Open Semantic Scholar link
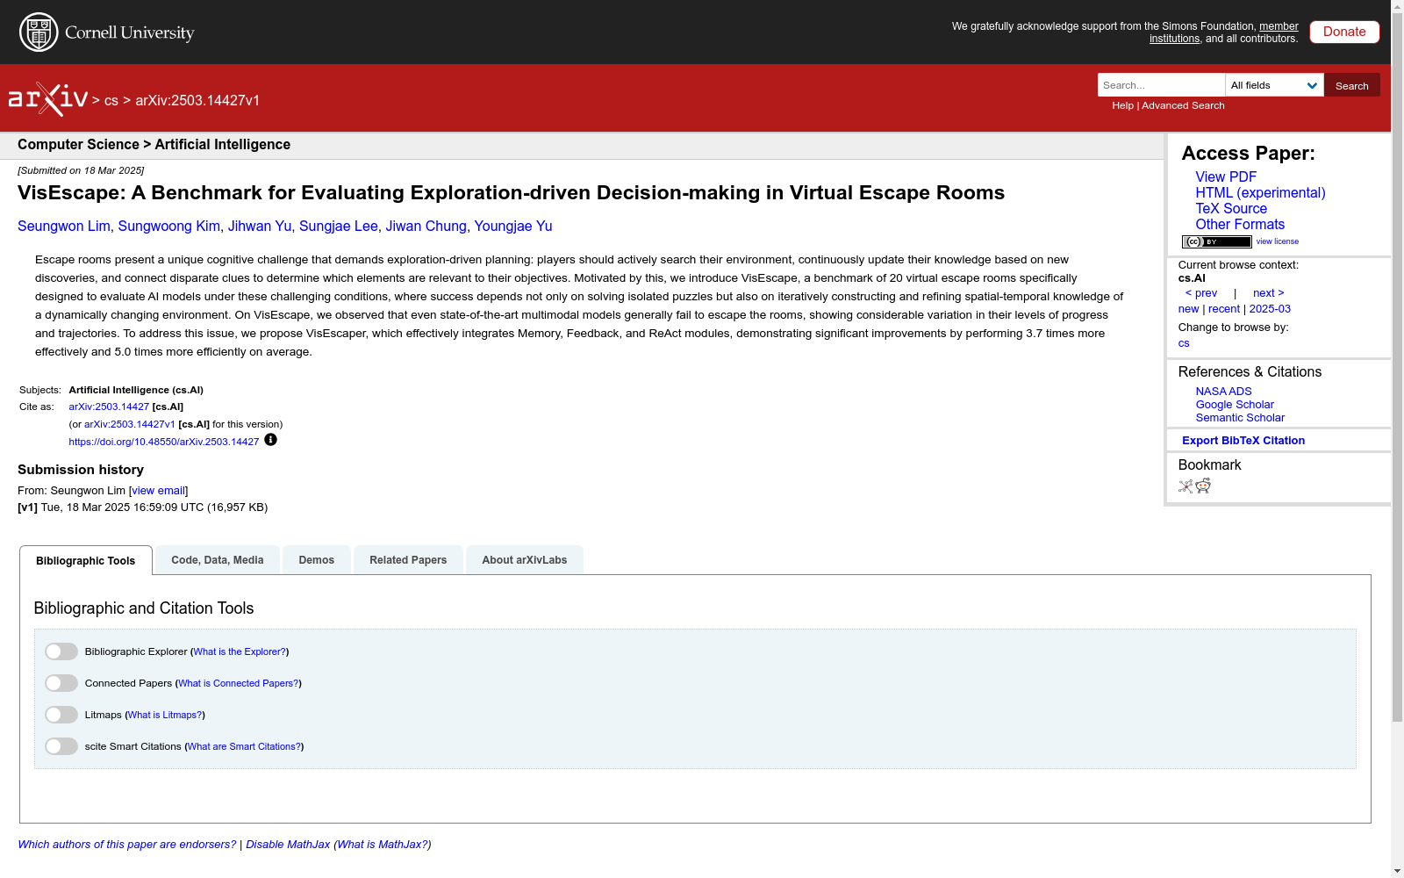 [x=1240, y=418]
